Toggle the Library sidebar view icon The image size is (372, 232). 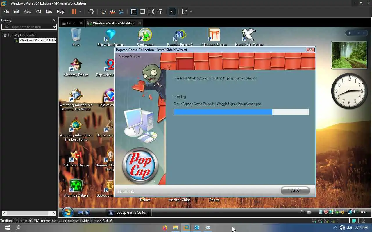[134, 12]
